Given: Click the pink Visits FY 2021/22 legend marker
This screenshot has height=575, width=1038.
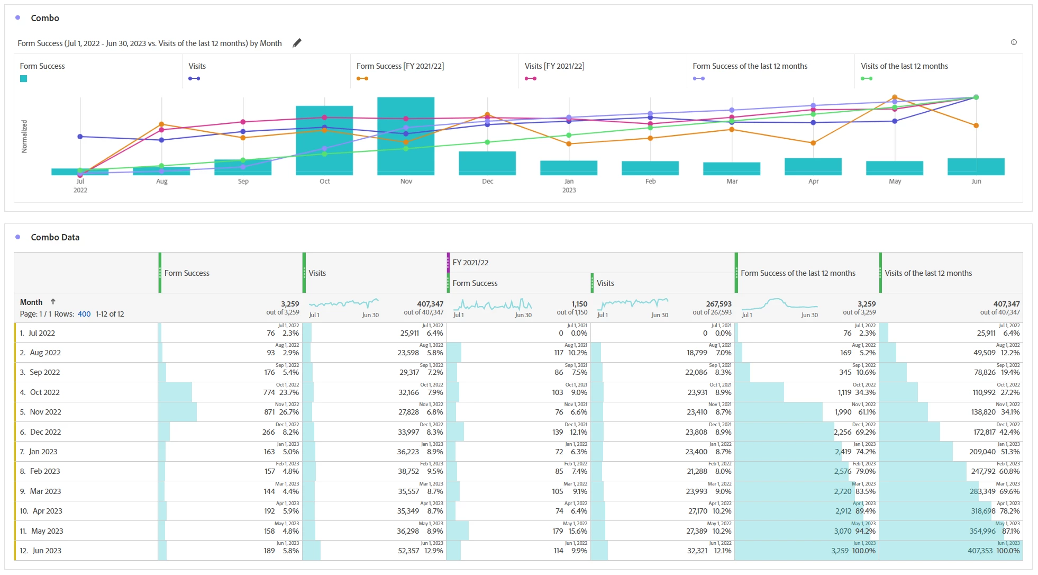Looking at the screenshot, I should (x=531, y=78).
